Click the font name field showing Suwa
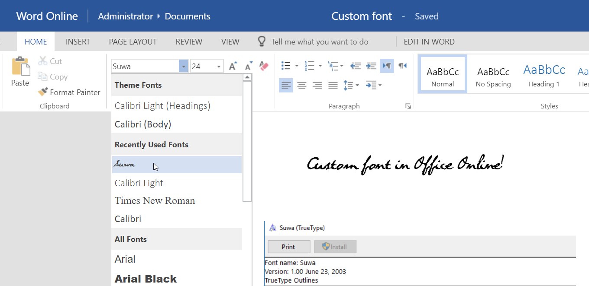 [145, 66]
